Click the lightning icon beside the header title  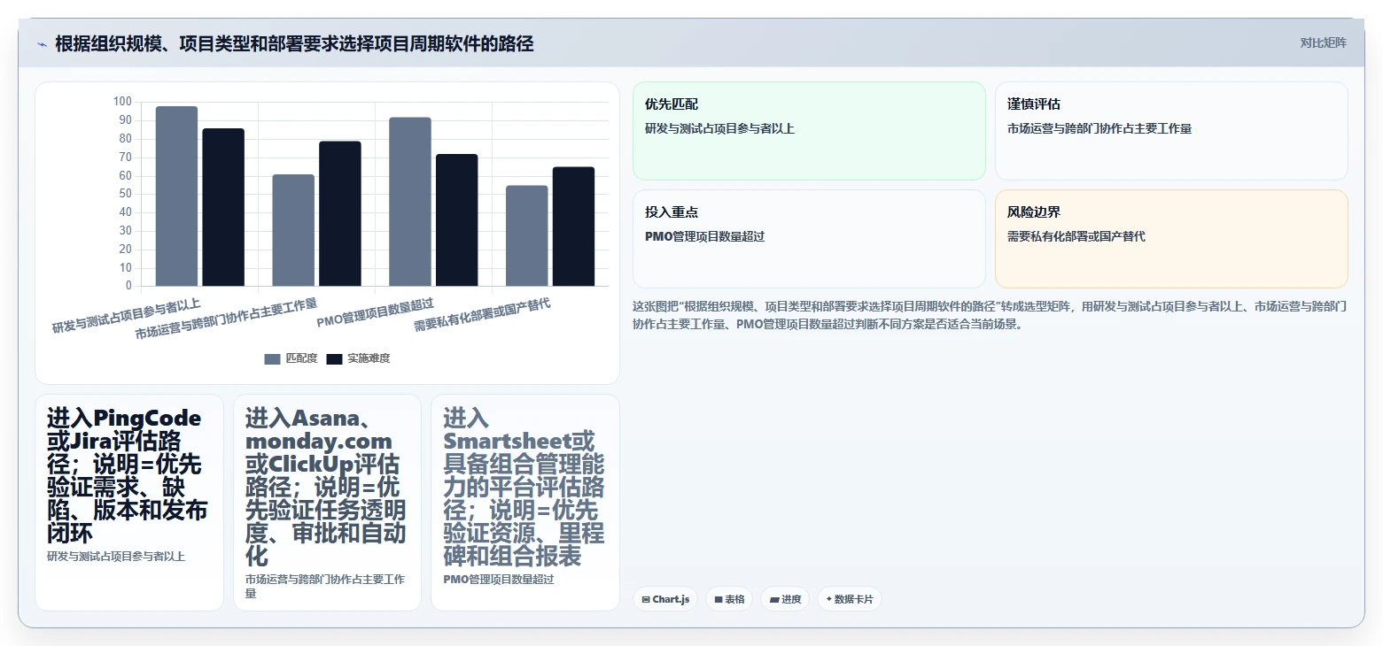coord(42,44)
